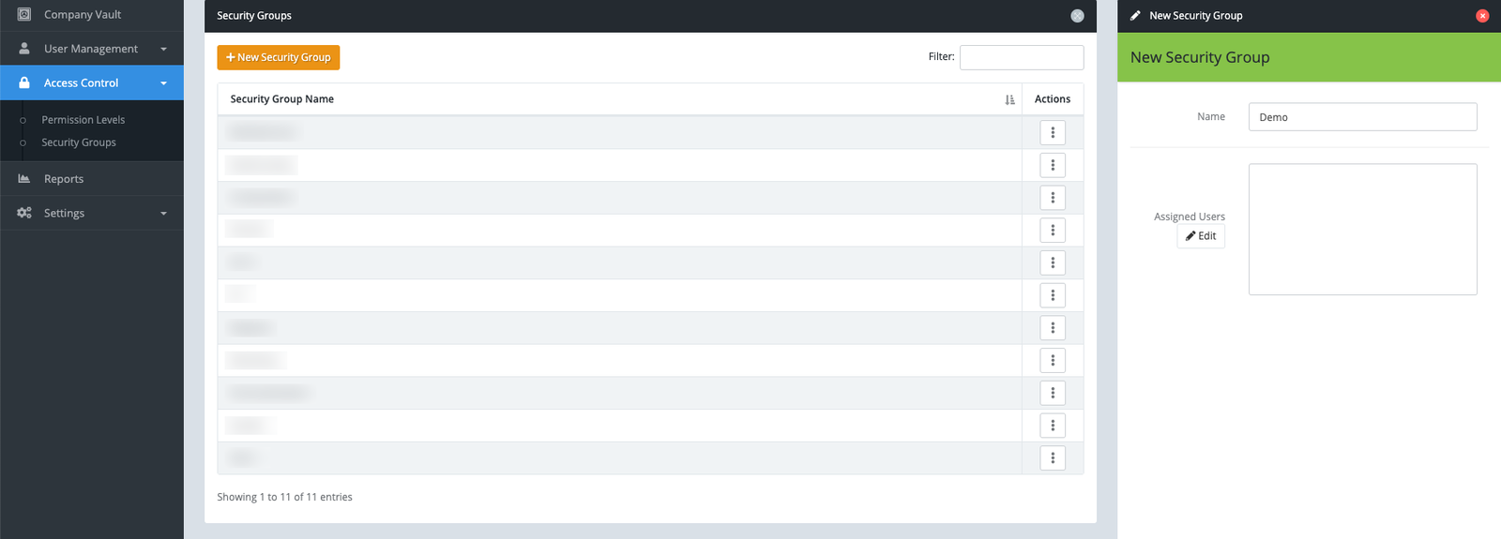
Task: Open actions menu for first security group
Action: (1053, 132)
